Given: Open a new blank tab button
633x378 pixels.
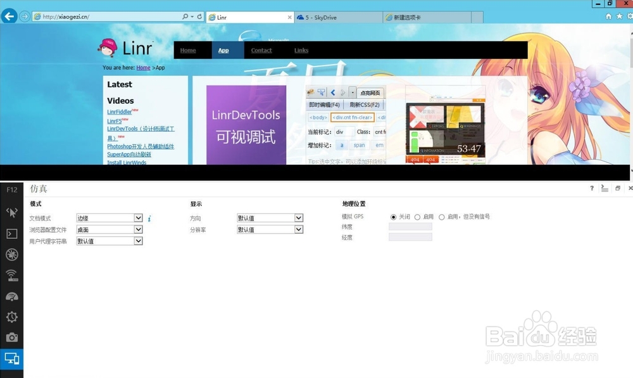Looking at the screenshot, I should (x=477, y=17).
